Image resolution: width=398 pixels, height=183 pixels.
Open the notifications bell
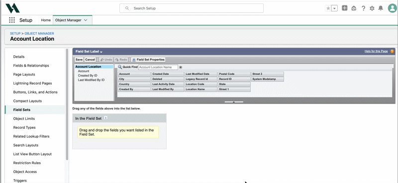tap(381, 8)
